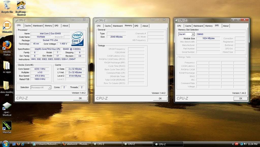The image size is (260, 147).
Task: Open the Memory tab in the Memory Slot Selection window
Action: (209, 26)
